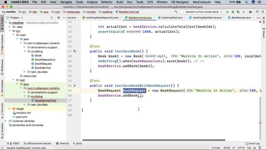Open the Apple menu

point(5,2)
